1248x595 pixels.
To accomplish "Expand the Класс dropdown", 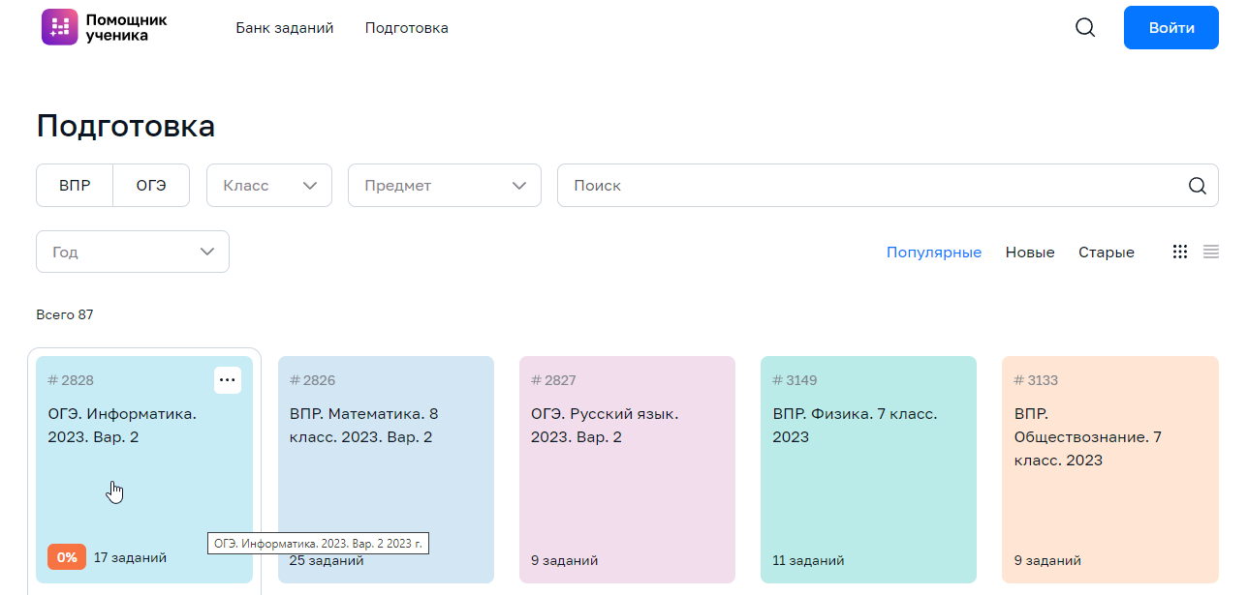I will (269, 186).
